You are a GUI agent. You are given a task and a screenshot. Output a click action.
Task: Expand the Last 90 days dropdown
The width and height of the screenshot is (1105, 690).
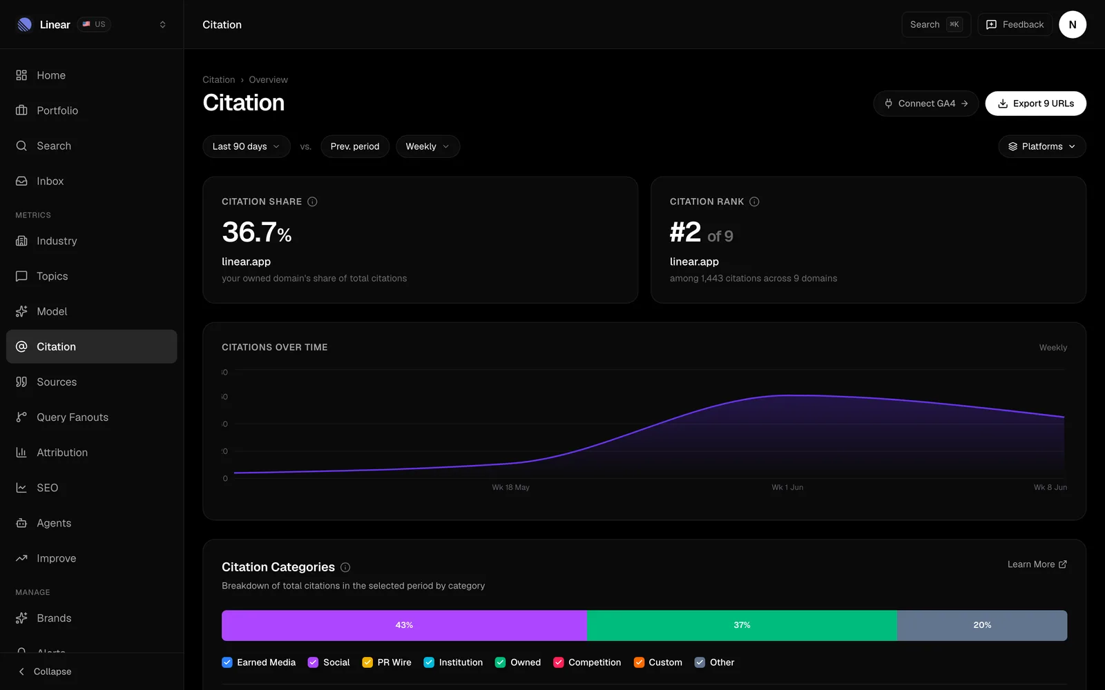pyautogui.click(x=247, y=146)
